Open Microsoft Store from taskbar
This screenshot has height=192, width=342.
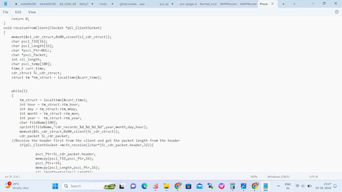point(189,186)
